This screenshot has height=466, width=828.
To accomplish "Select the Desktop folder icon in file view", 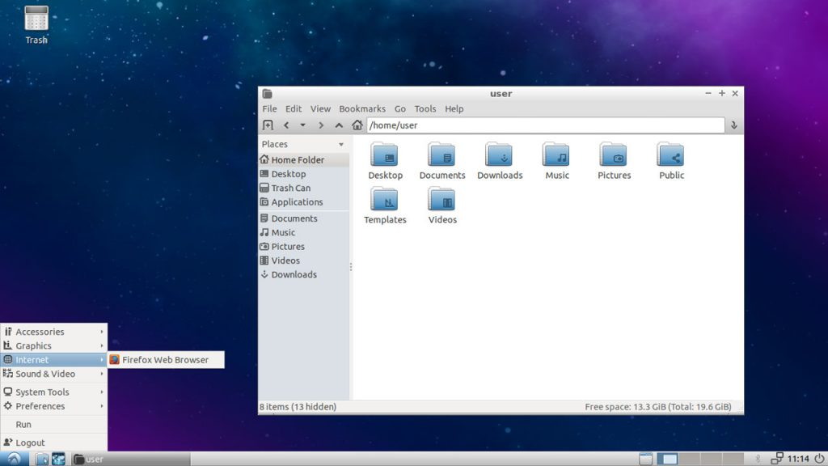I will click(x=385, y=155).
